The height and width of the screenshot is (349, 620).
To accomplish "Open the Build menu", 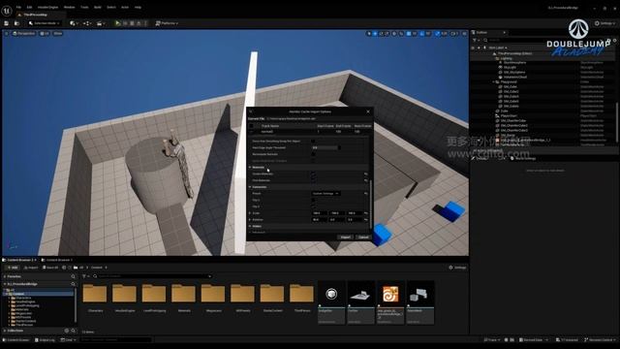I will (98, 7).
